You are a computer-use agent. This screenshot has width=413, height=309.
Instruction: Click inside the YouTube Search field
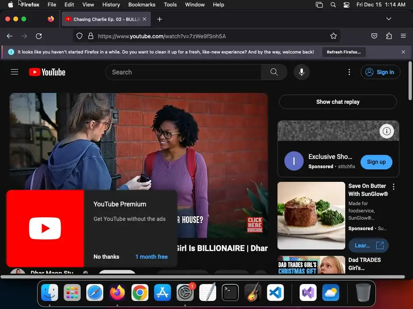[184, 72]
